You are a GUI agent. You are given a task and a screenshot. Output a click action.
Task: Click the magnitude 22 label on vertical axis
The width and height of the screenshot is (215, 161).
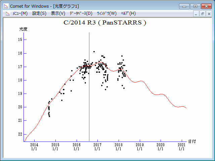coord(20,134)
